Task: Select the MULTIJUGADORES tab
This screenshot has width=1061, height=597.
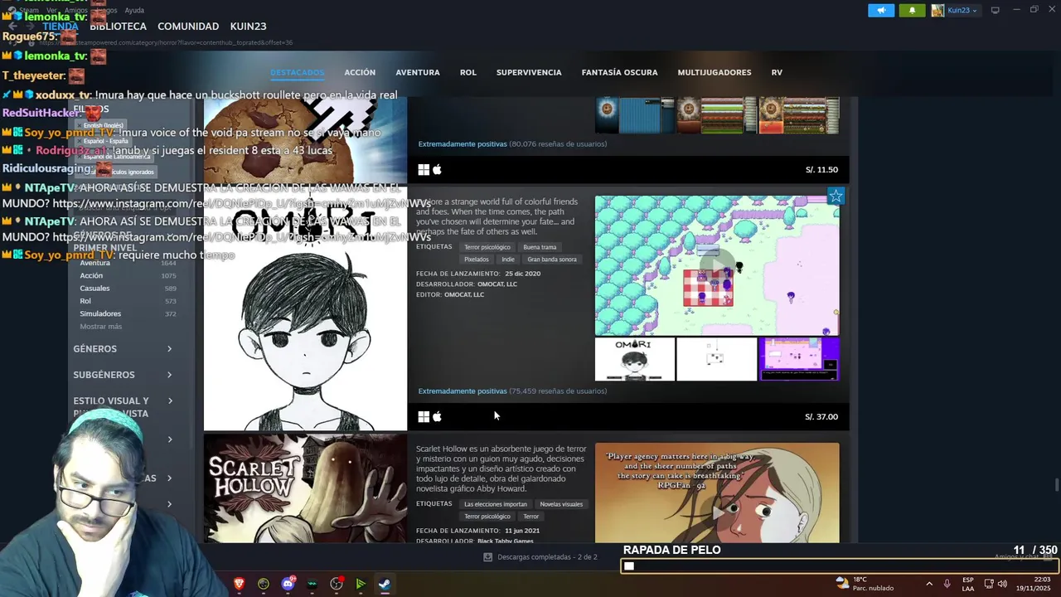Action: tap(715, 72)
